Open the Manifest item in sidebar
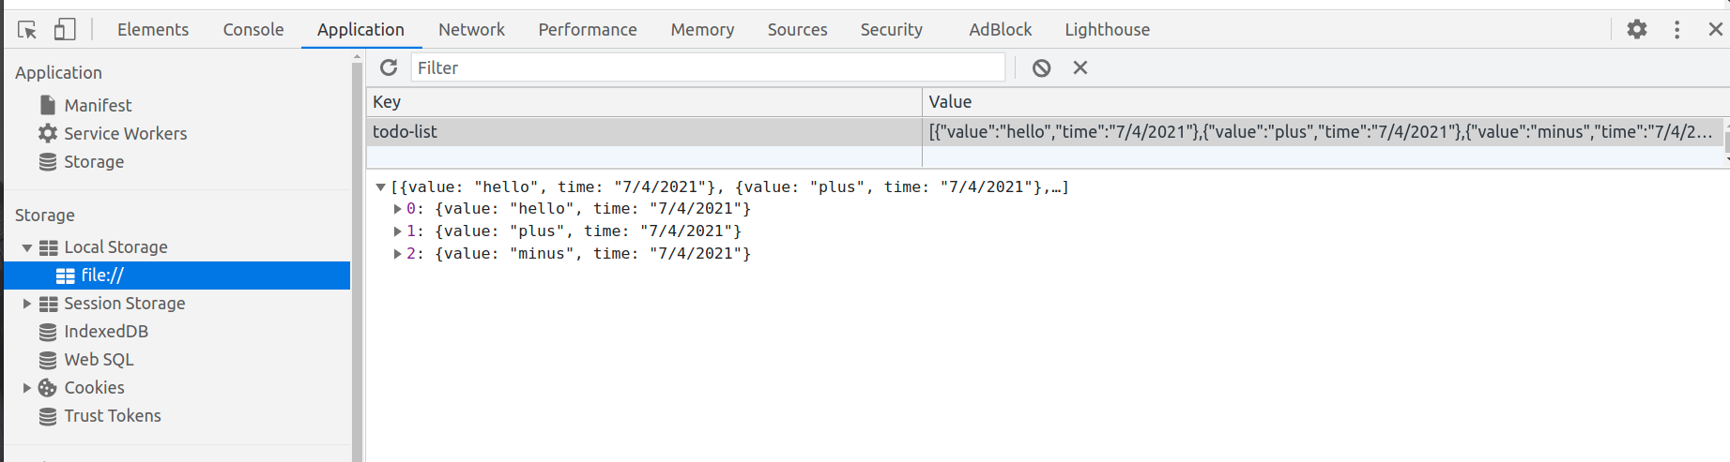Viewport: 1730px width, 462px height. click(98, 105)
